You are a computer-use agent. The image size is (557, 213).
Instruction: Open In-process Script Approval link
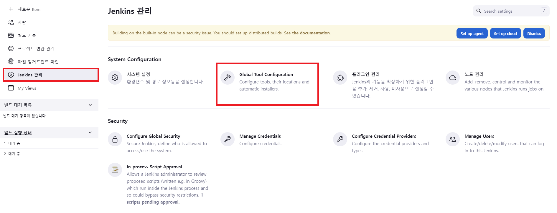pyautogui.click(x=154, y=167)
